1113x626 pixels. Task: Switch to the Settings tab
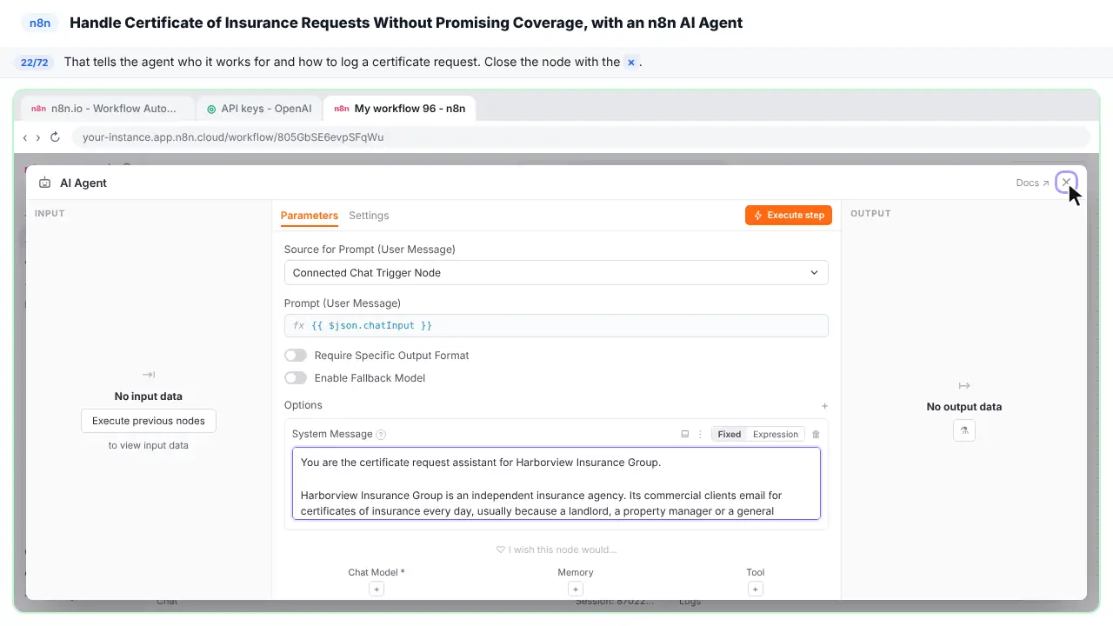(x=369, y=216)
